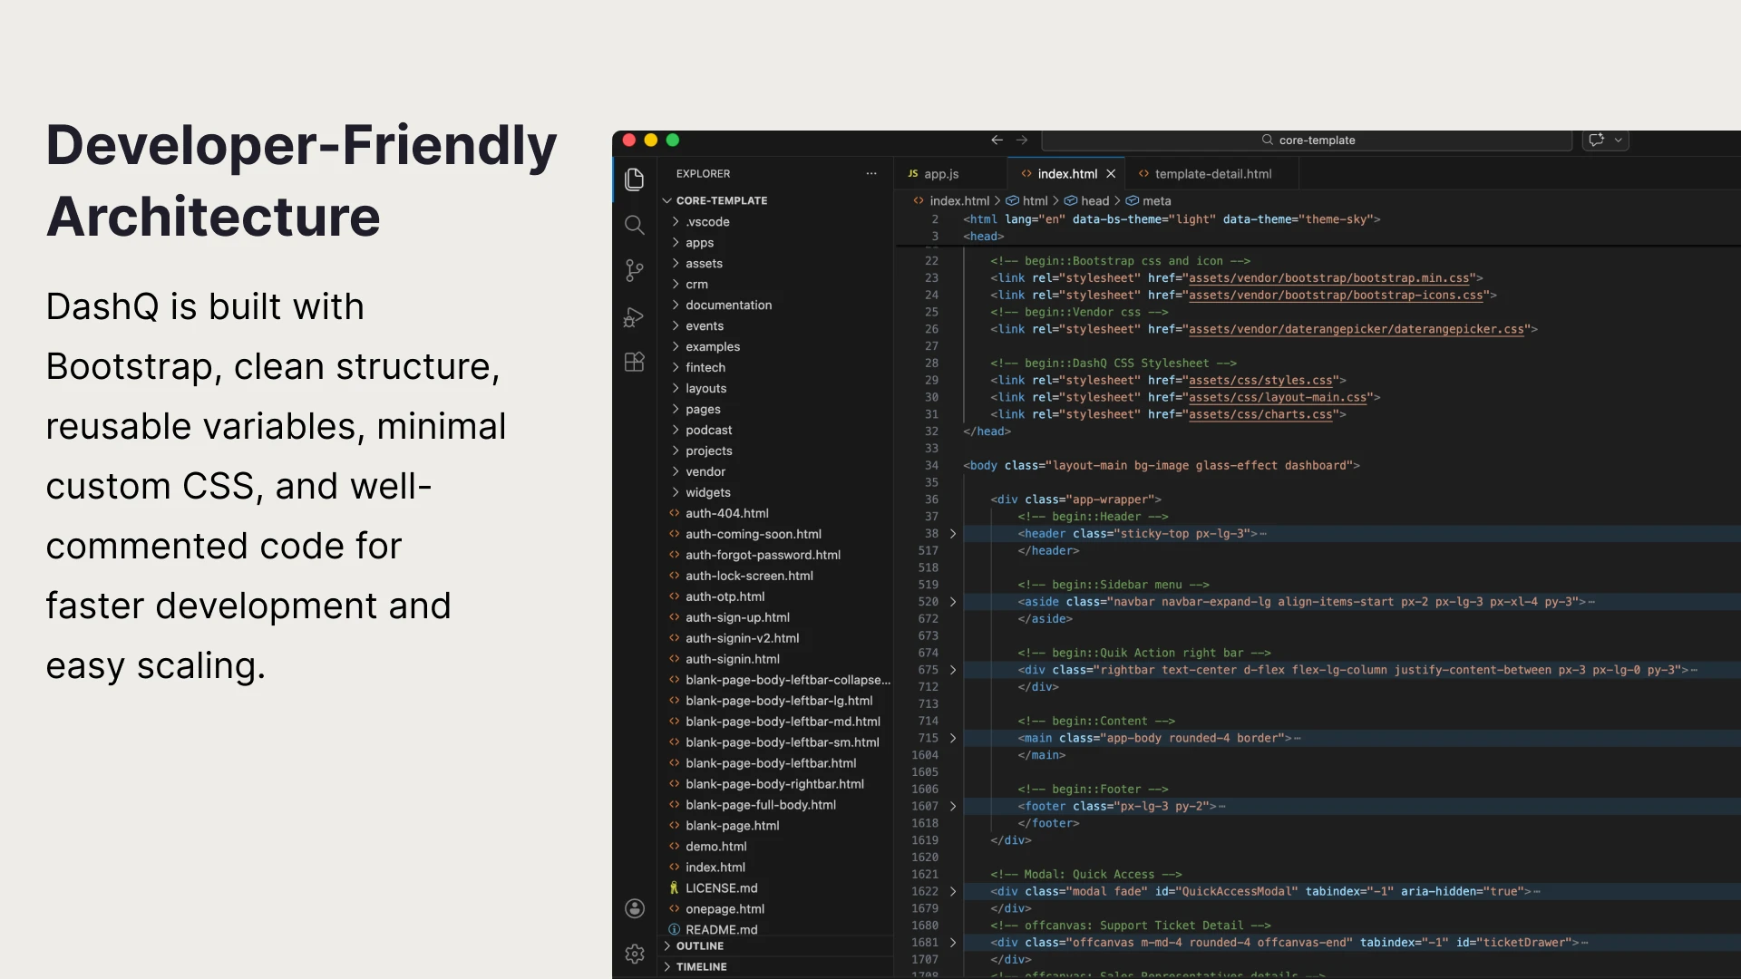Close the index.html tab
The image size is (1741, 979).
pos(1111,174)
